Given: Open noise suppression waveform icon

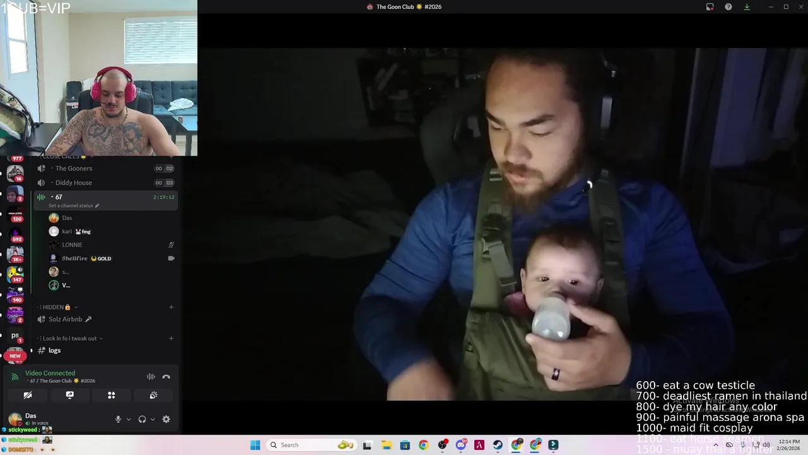Looking at the screenshot, I should [x=151, y=377].
